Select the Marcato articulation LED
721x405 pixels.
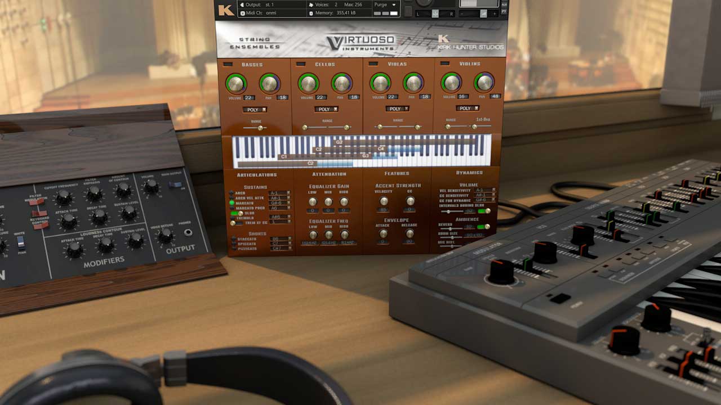tap(232, 202)
